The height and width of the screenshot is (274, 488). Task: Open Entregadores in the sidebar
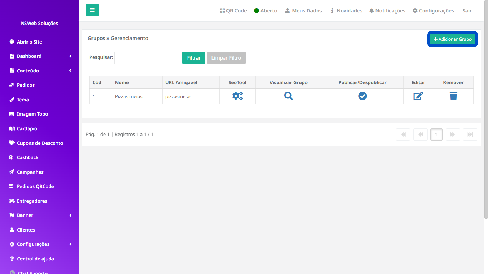click(x=39, y=201)
